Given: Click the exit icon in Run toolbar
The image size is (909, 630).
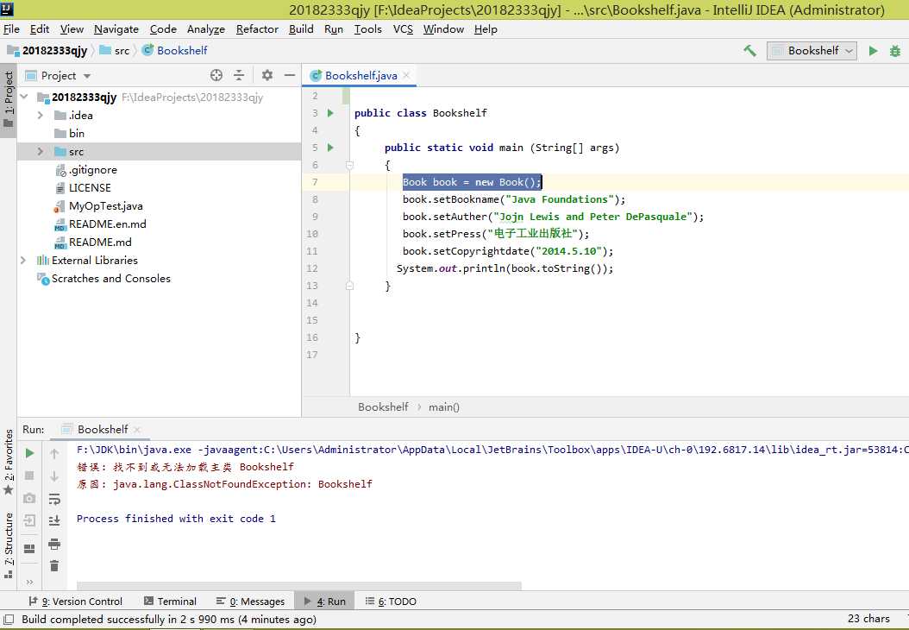Looking at the screenshot, I should point(29,520).
